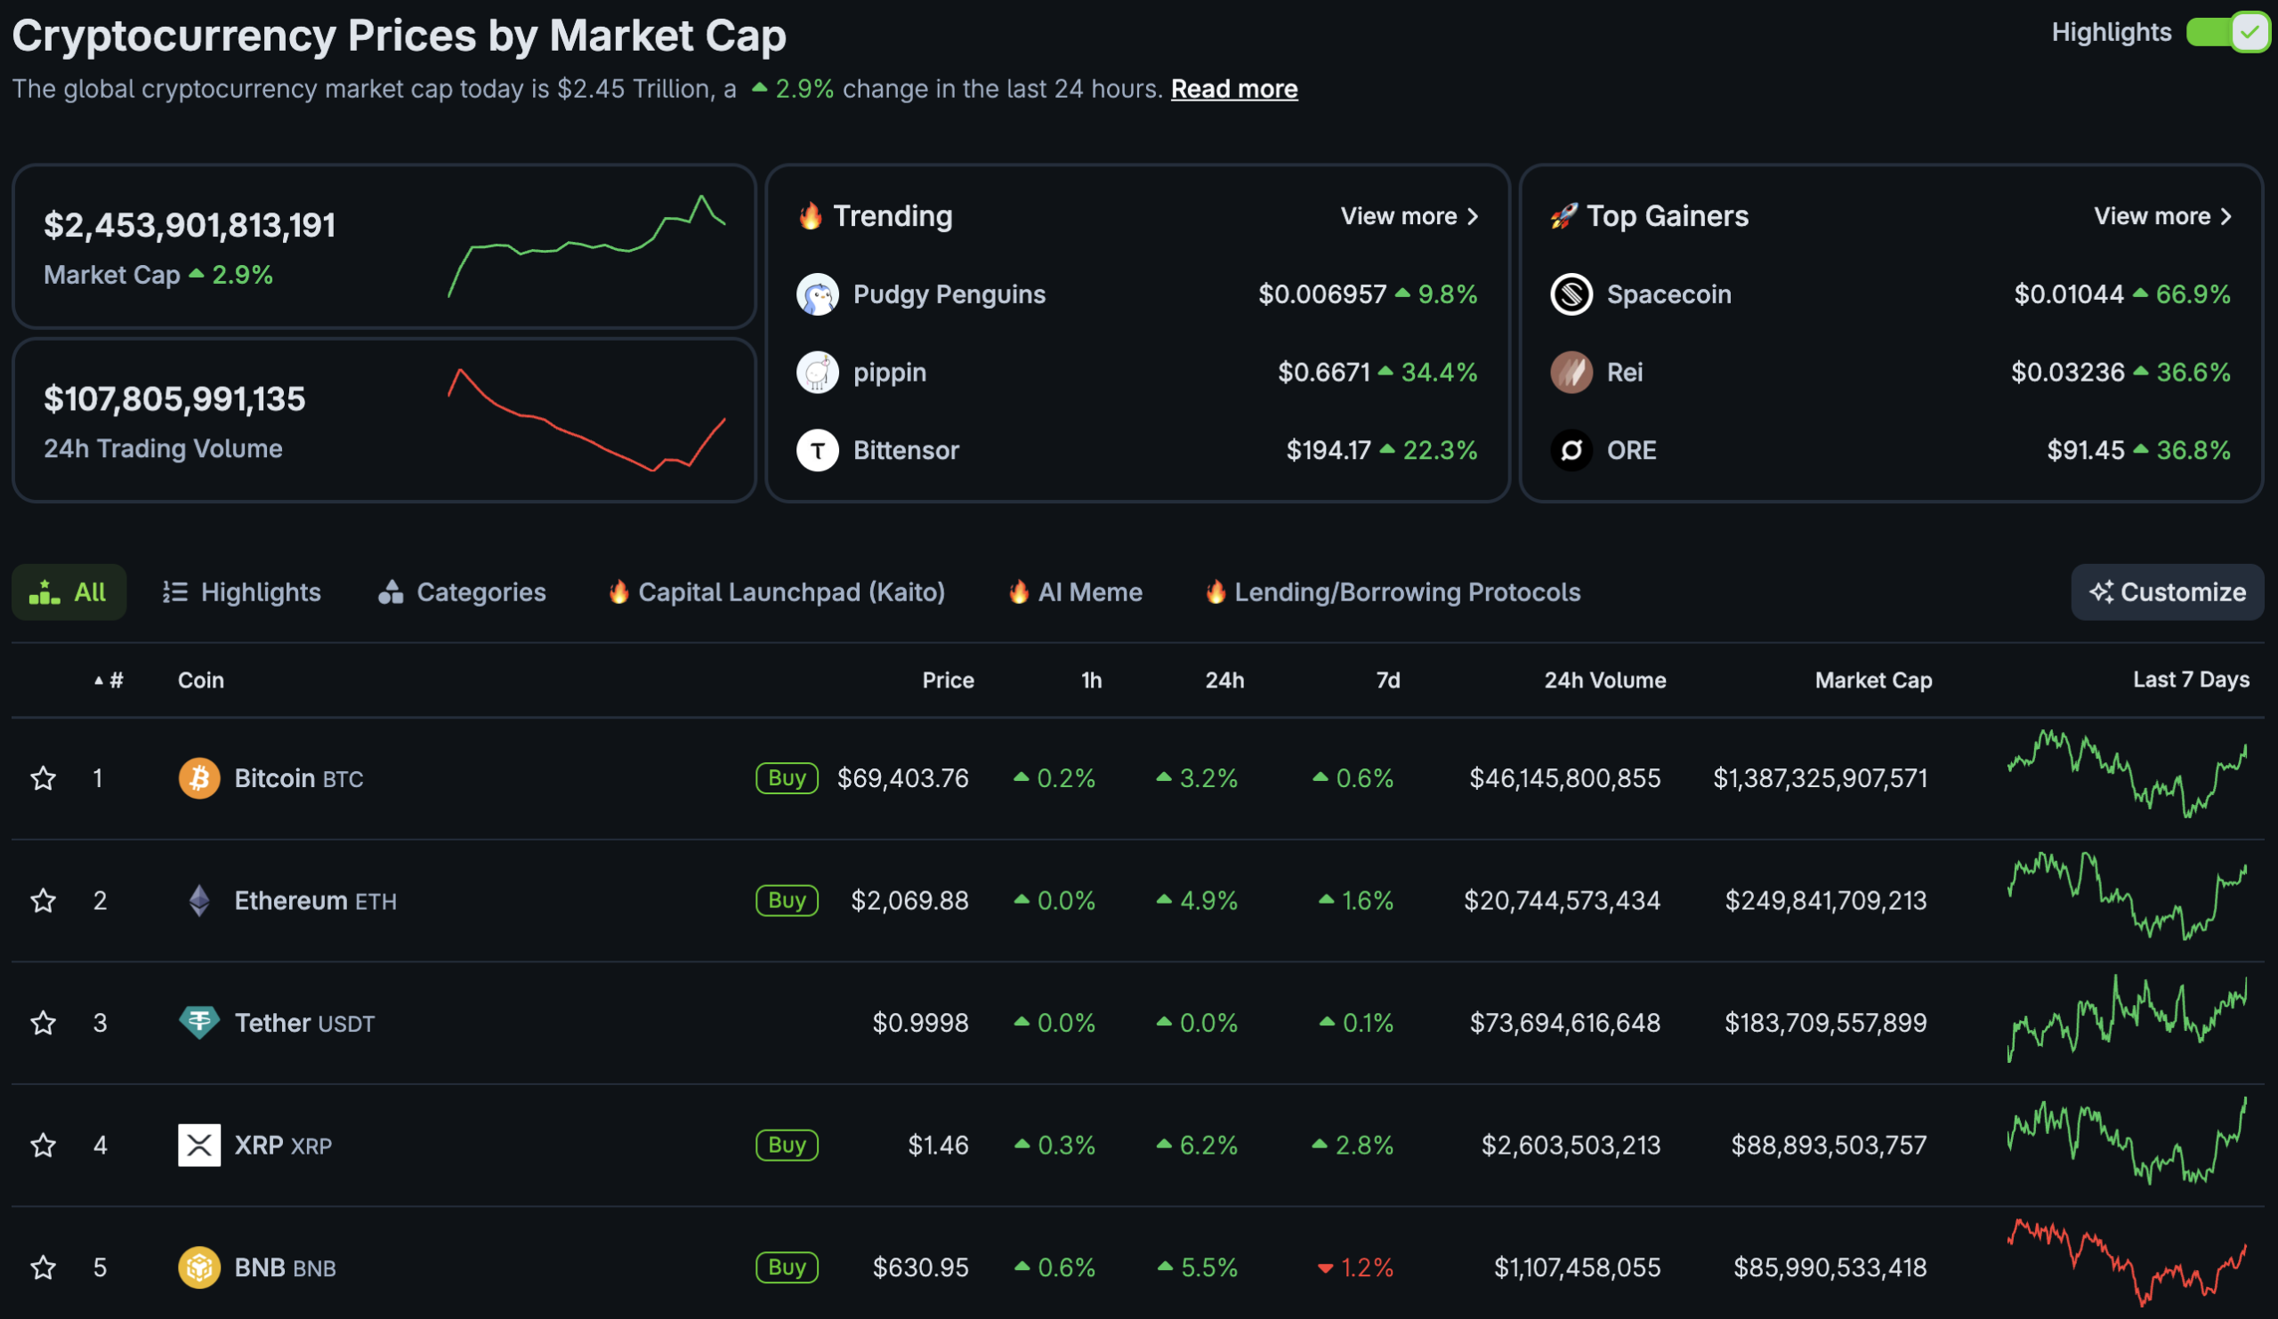Switch to AI Meme tab
Image resolution: width=2278 pixels, height=1319 pixels.
coord(1075,591)
